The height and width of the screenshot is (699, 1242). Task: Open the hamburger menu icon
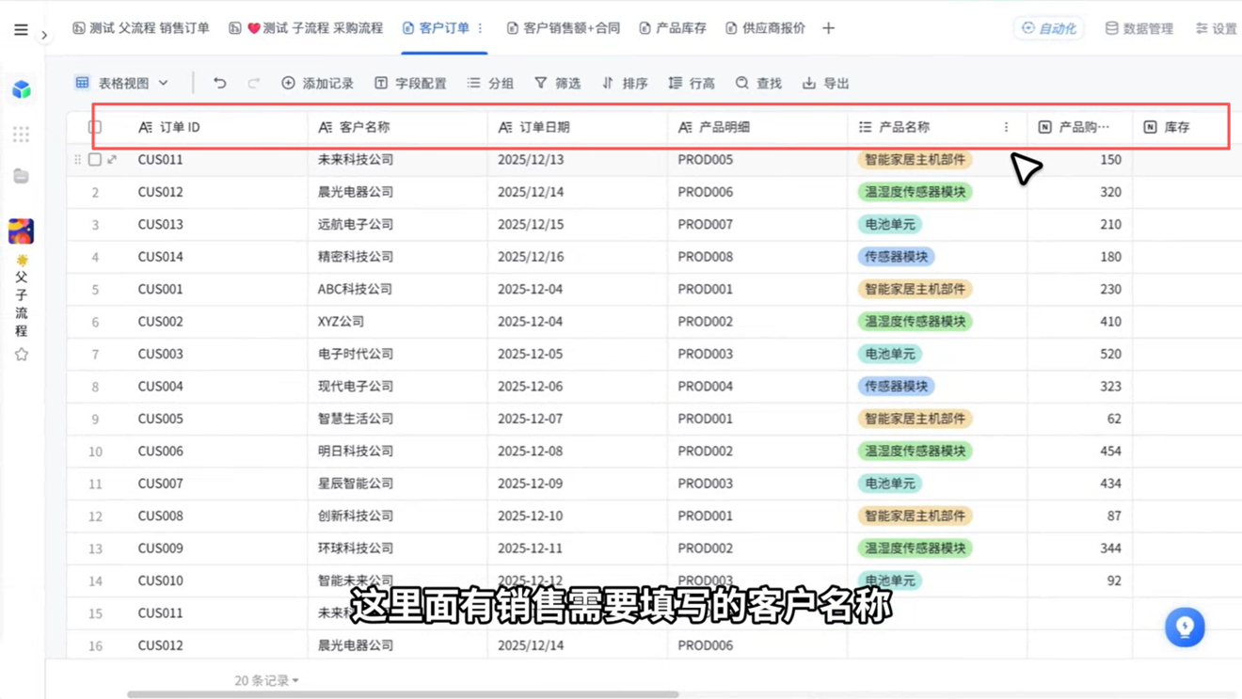click(x=21, y=30)
